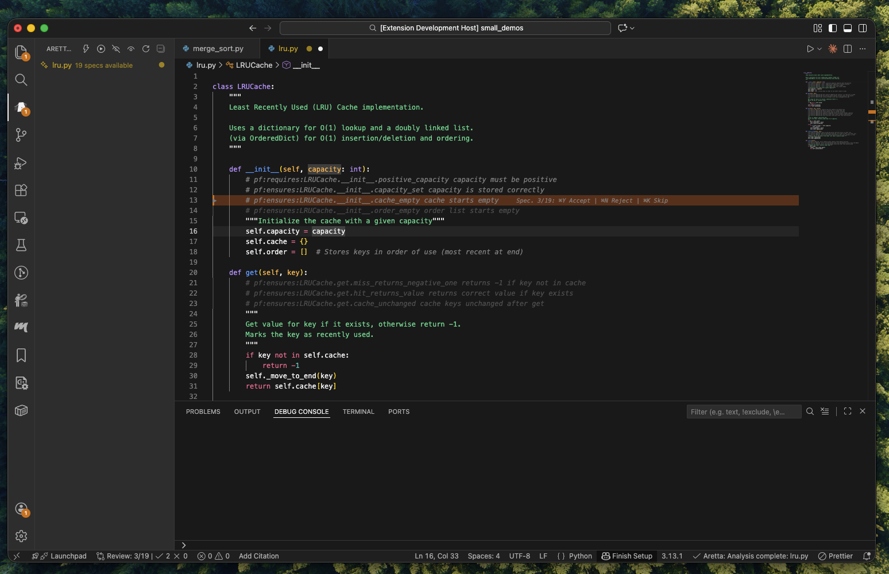Open the run button dropdown arrow

pos(820,49)
